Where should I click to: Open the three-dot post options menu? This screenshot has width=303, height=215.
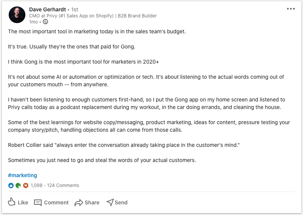[x=291, y=9]
